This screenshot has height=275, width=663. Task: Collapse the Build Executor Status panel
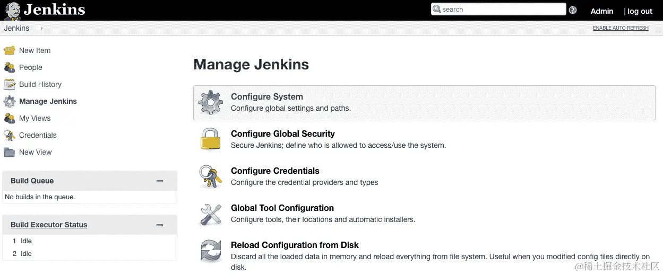point(160,225)
